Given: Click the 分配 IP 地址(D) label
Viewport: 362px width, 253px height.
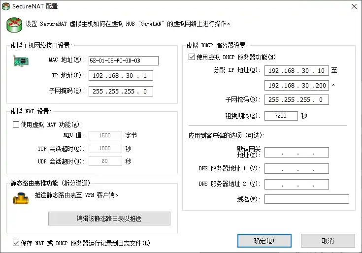Looking at the screenshot, I should [x=236, y=70].
